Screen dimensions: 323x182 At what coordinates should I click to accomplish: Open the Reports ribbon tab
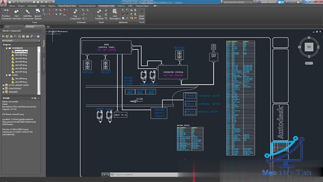(x=51, y=6)
